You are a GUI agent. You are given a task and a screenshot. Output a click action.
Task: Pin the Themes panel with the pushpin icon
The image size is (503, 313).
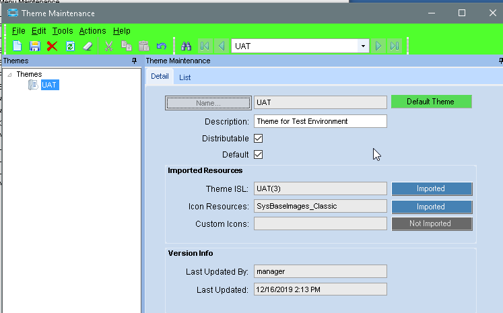[x=134, y=61]
